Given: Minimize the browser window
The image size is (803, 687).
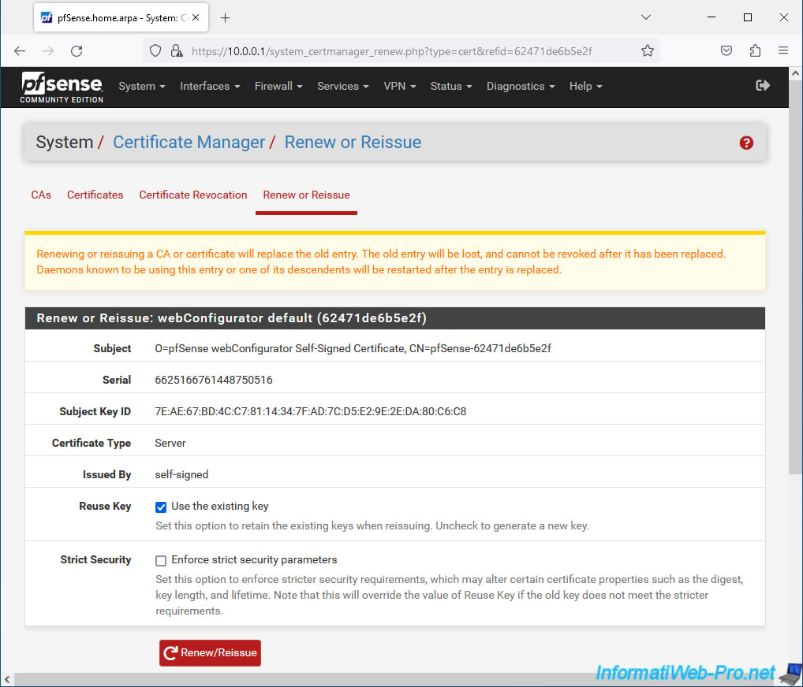Looking at the screenshot, I should [x=711, y=17].
